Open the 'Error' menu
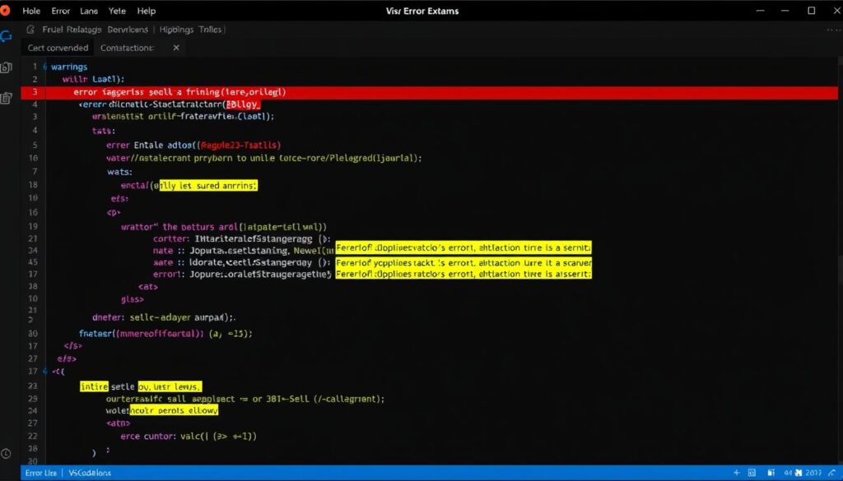This screenshot has width=843, height=481. tap(61, 11)
